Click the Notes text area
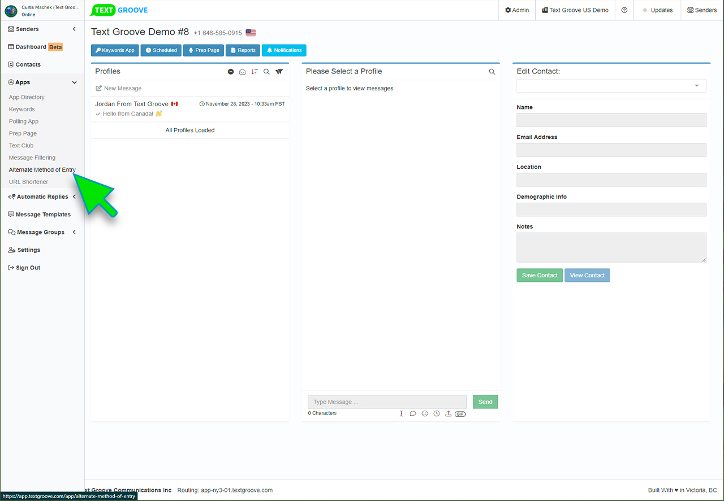This screenshot has width=724, height=501. coord(611,247)
